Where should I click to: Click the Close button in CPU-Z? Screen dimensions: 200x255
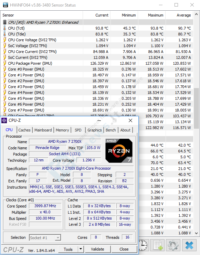tap(124, 249)
